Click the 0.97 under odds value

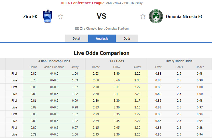click(x=200, y=107)
